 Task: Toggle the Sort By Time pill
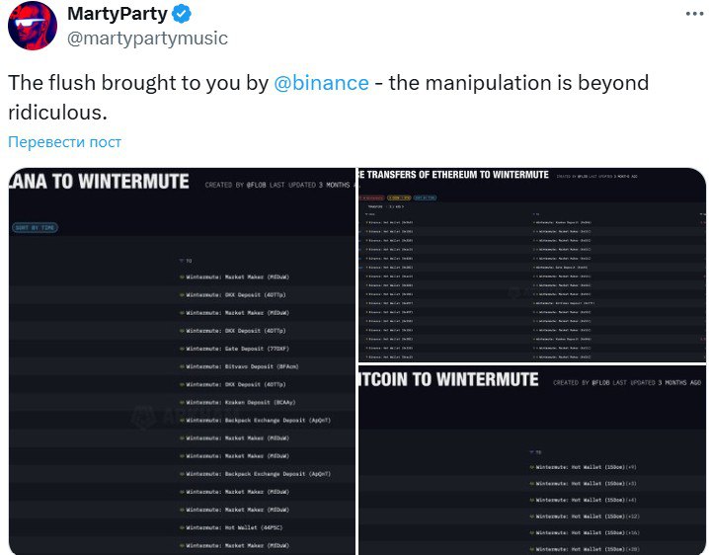click(35, 228)
